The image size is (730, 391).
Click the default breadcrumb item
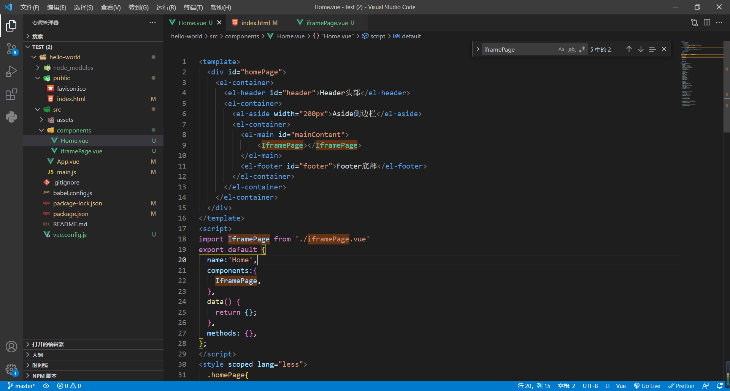[x=407, y=36]
